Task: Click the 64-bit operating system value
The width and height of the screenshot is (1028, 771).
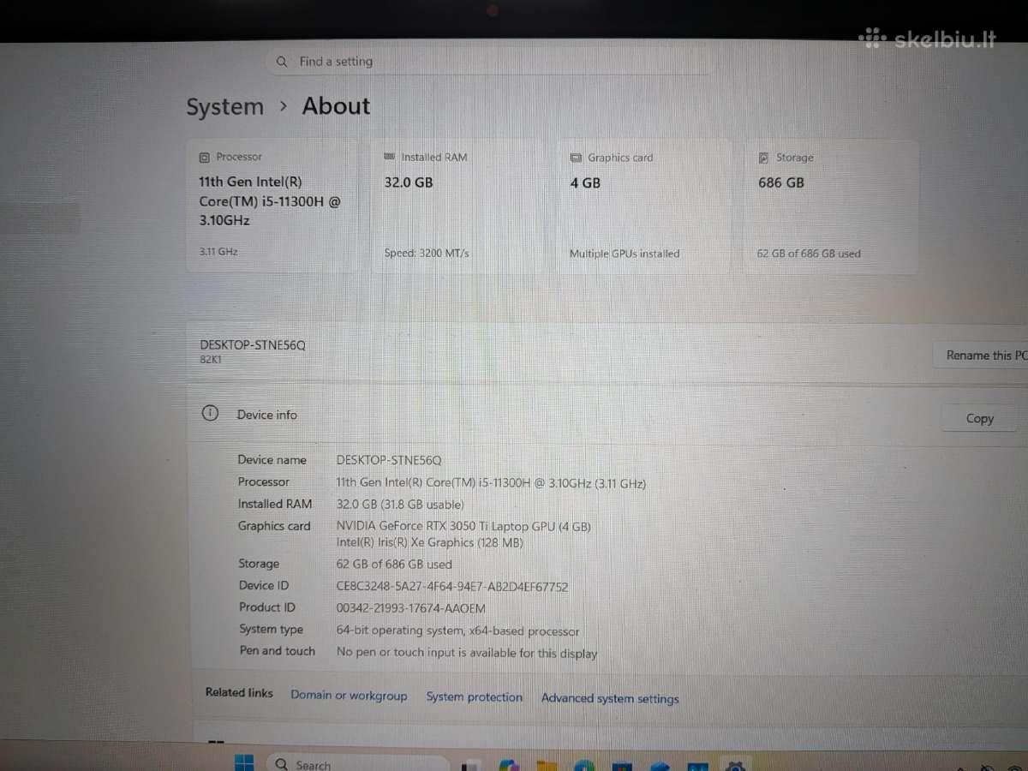Action: point(457,631)
